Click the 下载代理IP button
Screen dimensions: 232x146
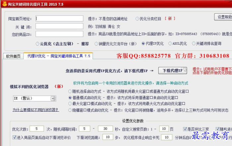pos(173,71)
